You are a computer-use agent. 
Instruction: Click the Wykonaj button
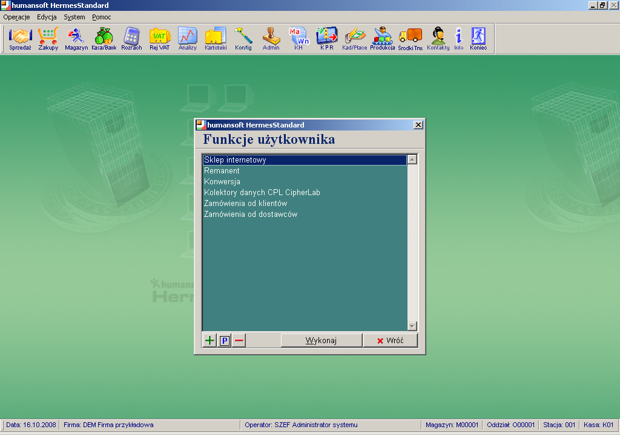[321, 340]
